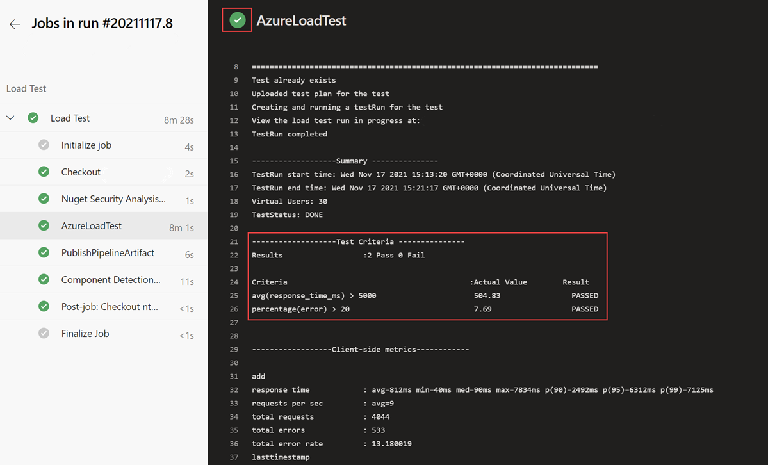This screenshot has width=768, height=465.
Task: Click the success check icon on Checkout step
Action: click(x=44, y=172)
